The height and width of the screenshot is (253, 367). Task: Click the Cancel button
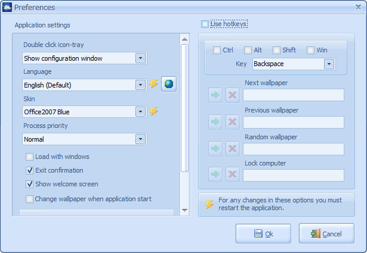coord(326,233)
